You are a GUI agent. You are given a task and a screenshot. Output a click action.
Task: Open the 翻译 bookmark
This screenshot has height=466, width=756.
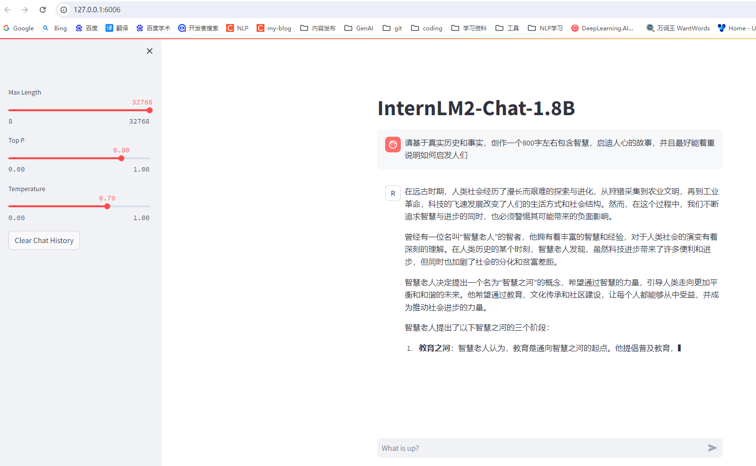117,28
